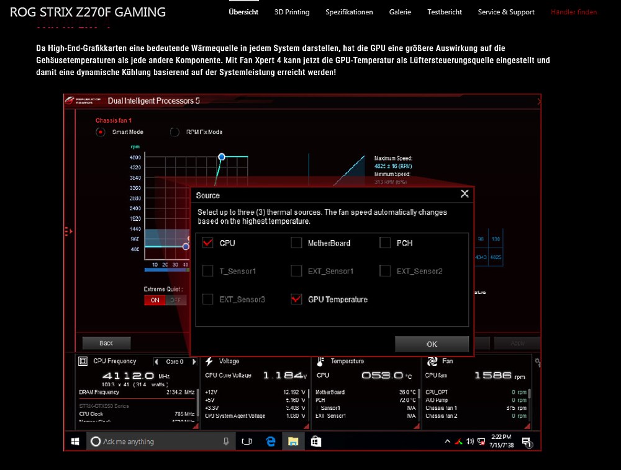Click the dimmed Apply button
Image resolution: width=621 pixels, height=470 pixels.
point(517,343)
